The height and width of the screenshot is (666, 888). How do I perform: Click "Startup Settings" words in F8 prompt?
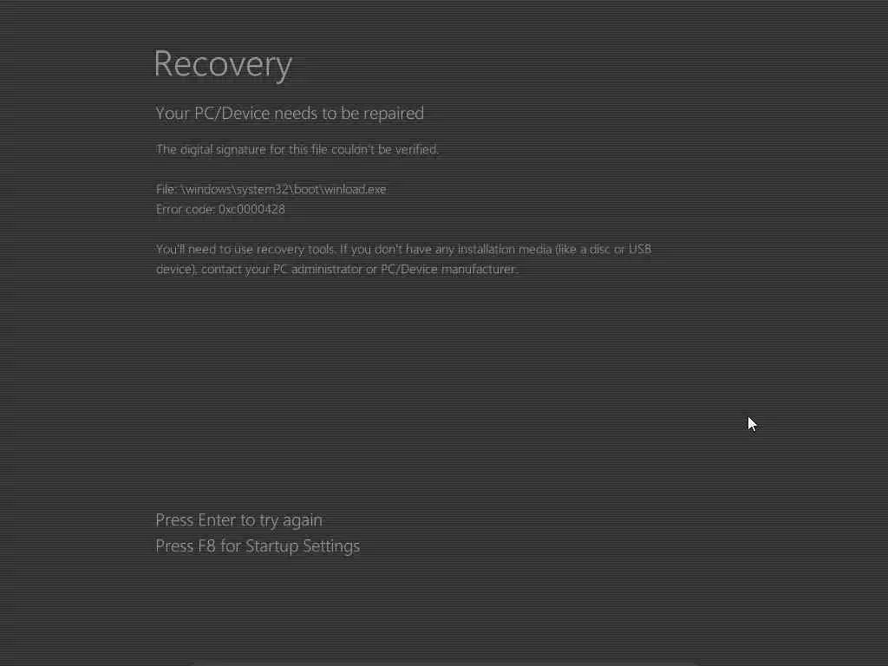point(303,546)
